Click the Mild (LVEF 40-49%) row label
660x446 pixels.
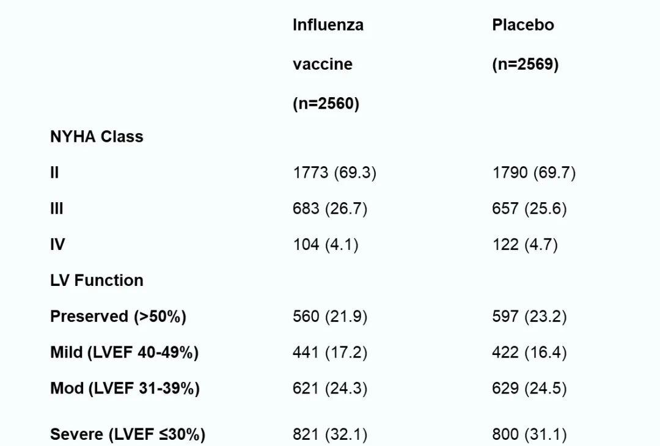tap(124, 353)
